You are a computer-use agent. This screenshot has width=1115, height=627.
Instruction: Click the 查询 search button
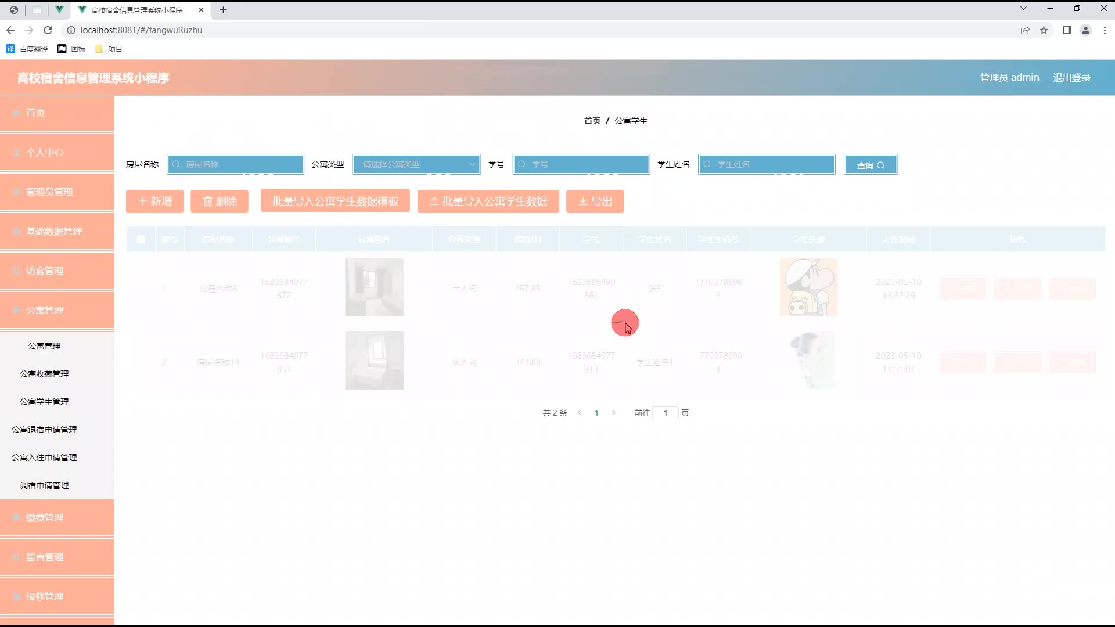[870, 165]
